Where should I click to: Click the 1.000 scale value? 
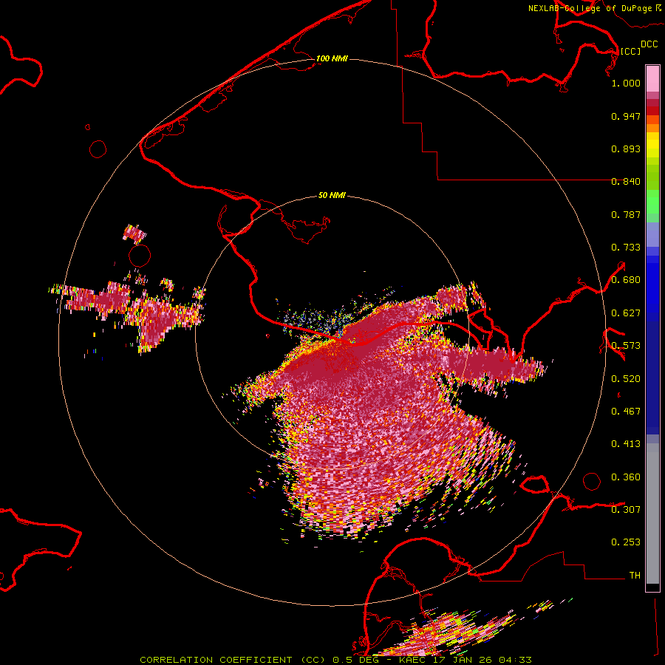[626, 83]
